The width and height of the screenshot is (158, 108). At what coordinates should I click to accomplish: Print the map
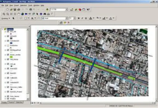click(x=18, y=10)
